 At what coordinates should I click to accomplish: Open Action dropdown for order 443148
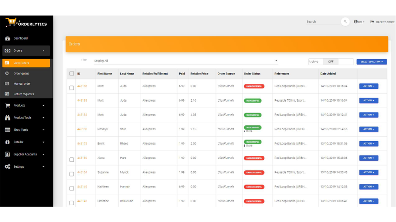(x=369, y=201)
